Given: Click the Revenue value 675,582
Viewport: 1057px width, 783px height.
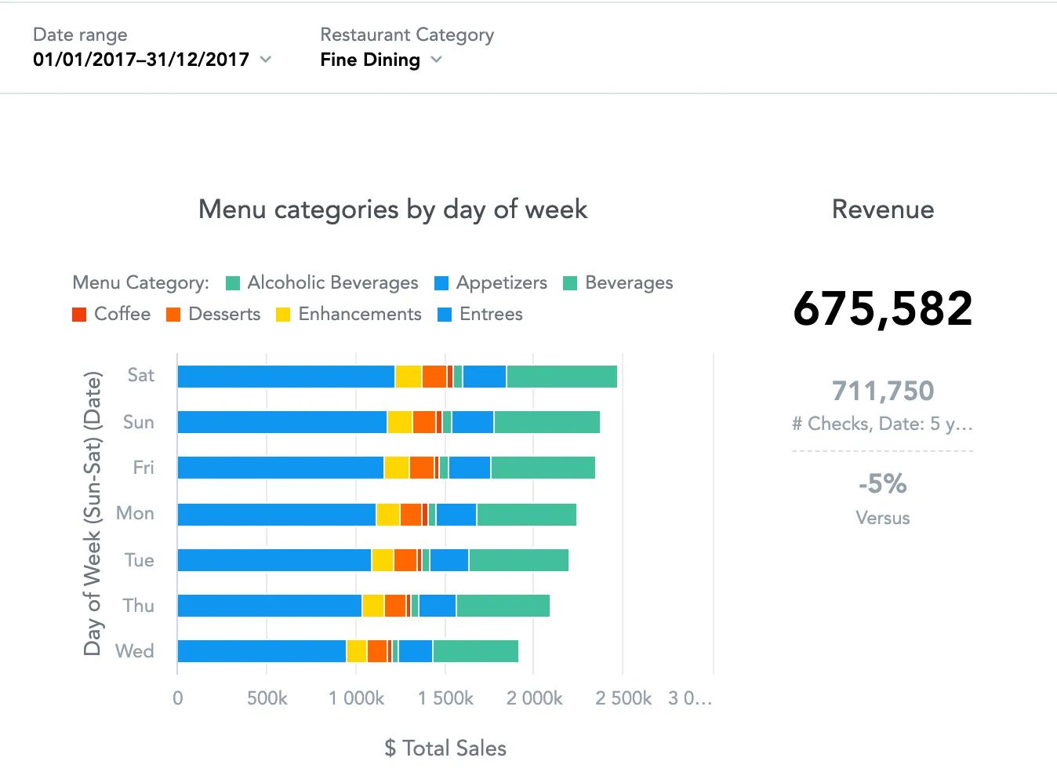Looking at the screenshot, I should pos(882,309).
